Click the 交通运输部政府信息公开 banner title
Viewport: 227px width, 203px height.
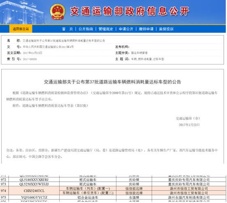pyautogui.click(x=130, y=11)
